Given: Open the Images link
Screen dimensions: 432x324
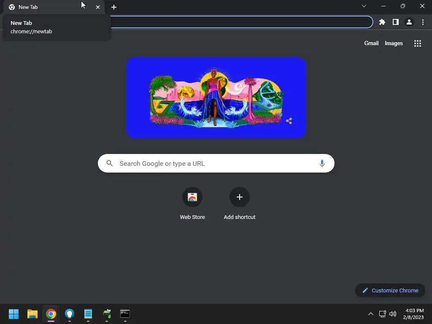Looking at the screenshot, I should pos(394,43).
